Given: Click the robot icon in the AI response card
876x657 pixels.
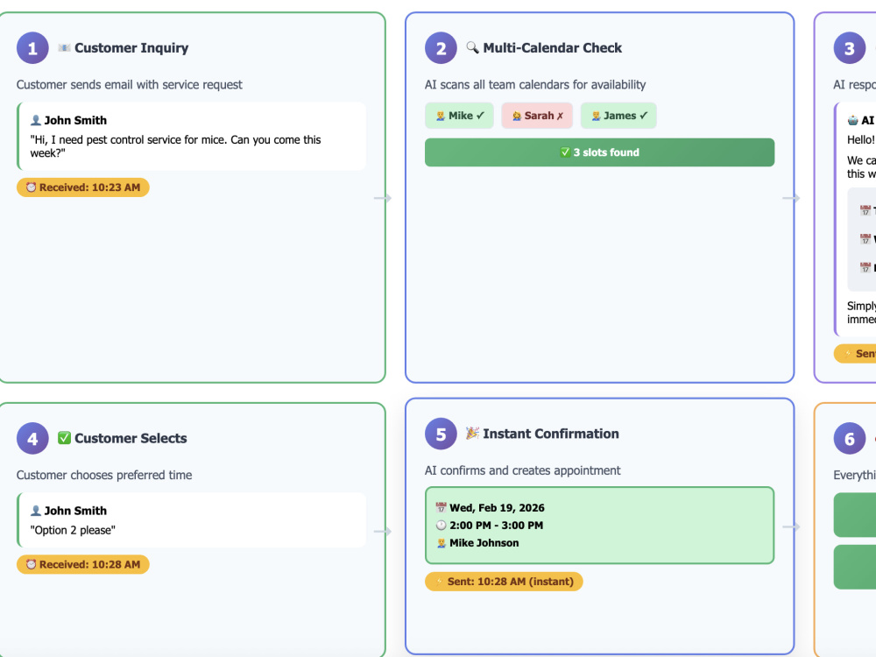Looking at the screenshot, I should [853, 120].
